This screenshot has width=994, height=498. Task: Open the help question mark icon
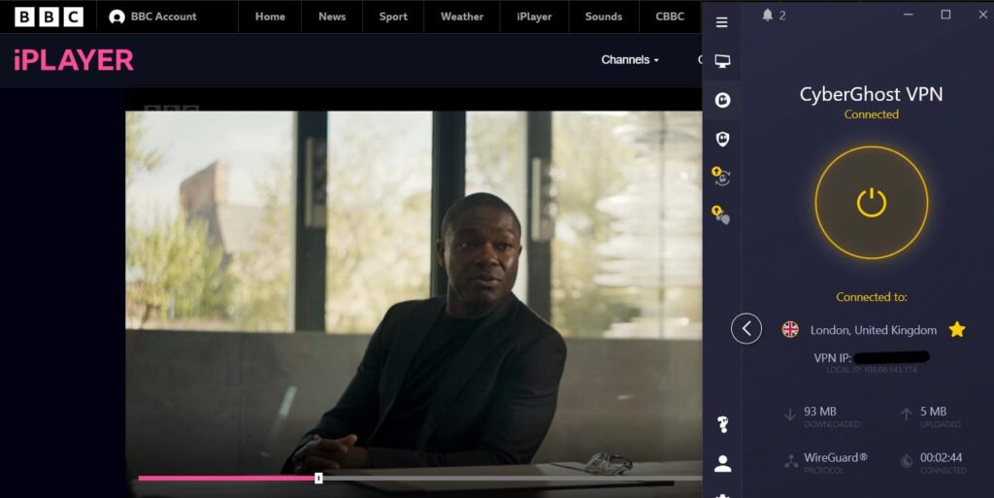point(721,424)
